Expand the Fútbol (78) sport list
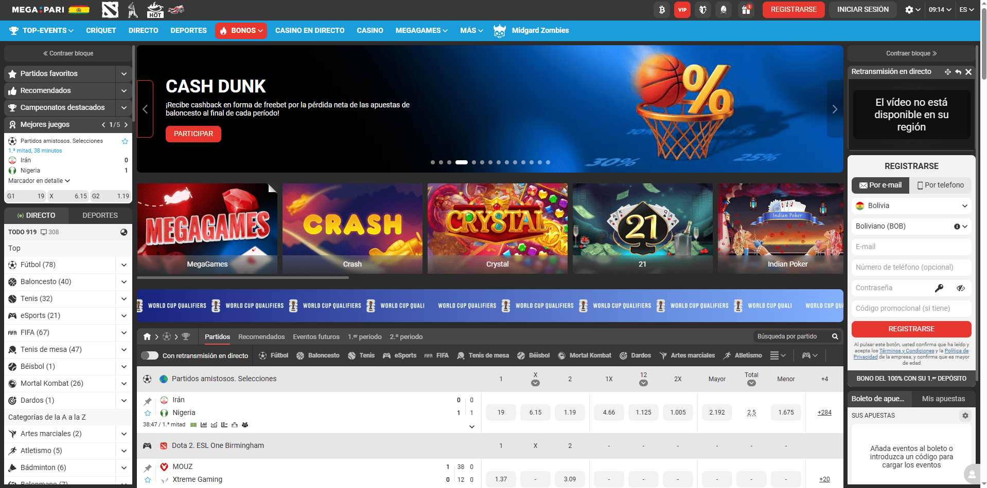This screenshot has height=488, width=987. (x=124, y=265)
